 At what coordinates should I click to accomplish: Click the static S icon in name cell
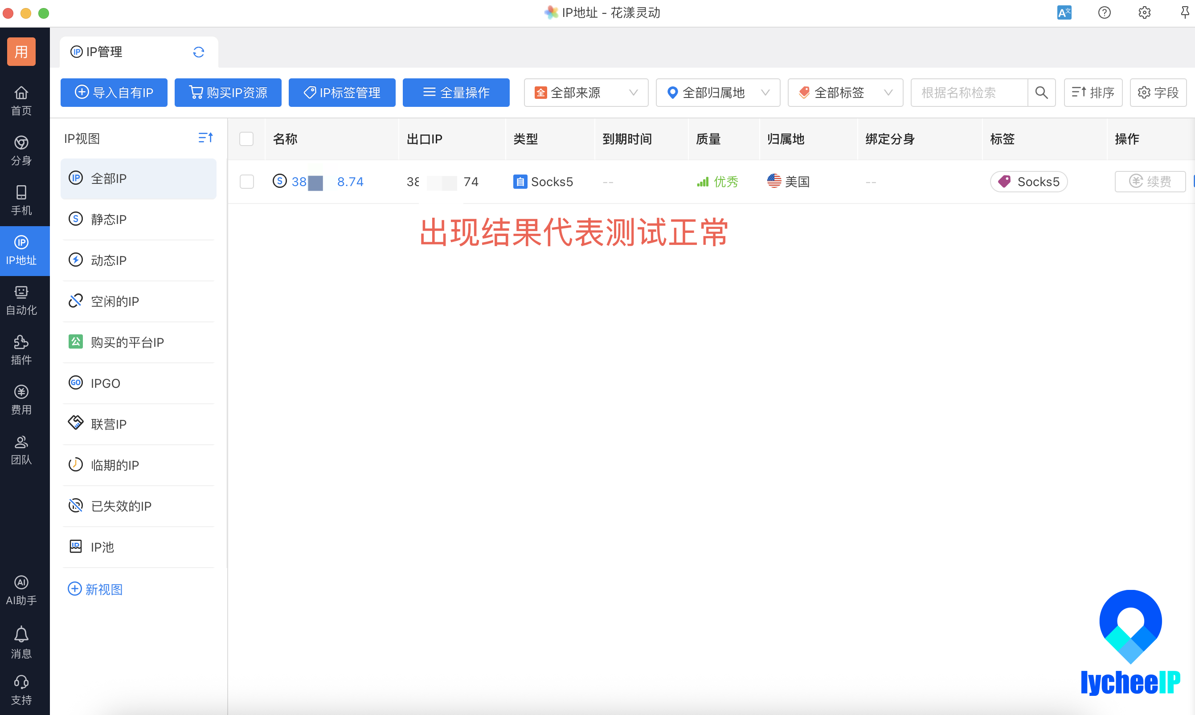pyautogui.click(x=279, y=181)
